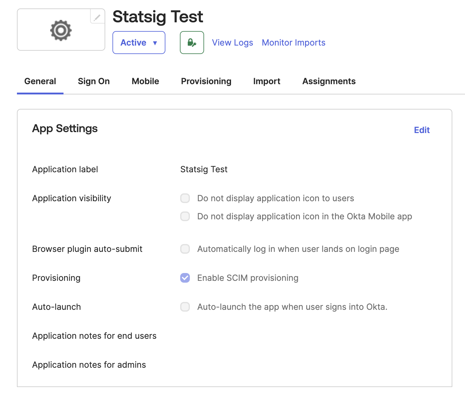
Task: Open the Assignments tab
Action: coord(329,81)
